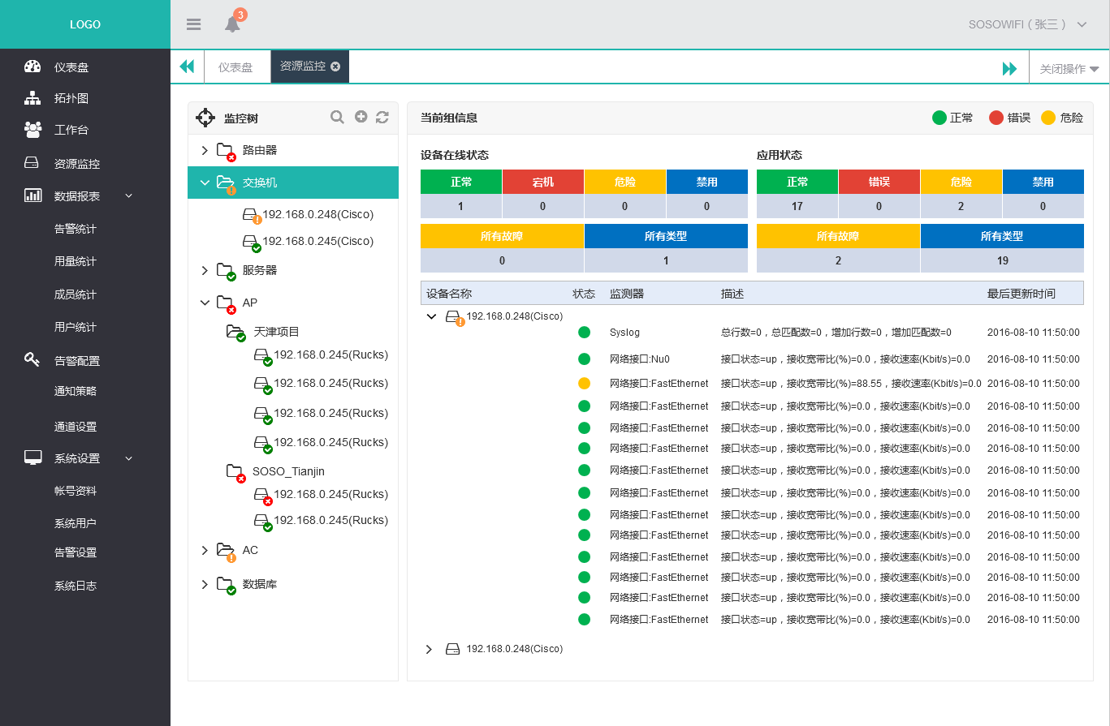Viewport: 1110px width, 726px height.
Task: Open 告警统计 in the sidebar menu
Action: (x=75, y=229)
